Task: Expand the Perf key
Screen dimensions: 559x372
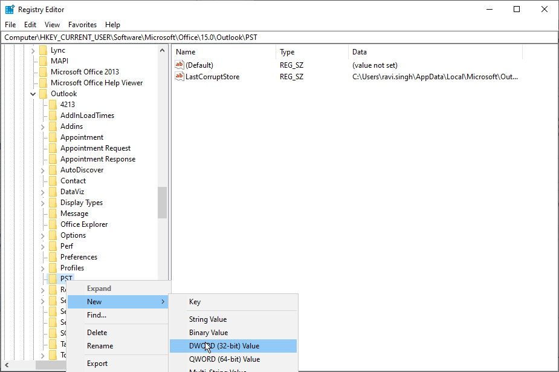Action: [x=42, y=246]
